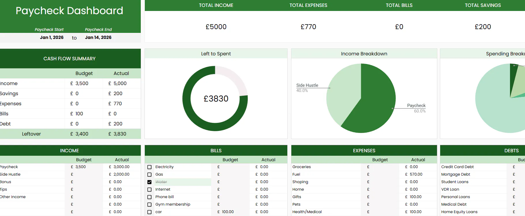Select the Total Income value £5000
This screenshot has height=216, width=525.
216,27
